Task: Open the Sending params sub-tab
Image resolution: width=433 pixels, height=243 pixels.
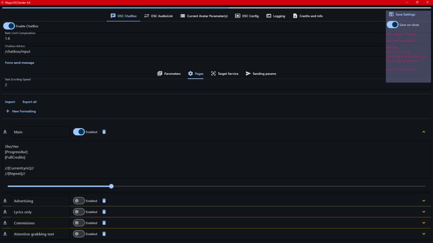Action: click(261, 74)
